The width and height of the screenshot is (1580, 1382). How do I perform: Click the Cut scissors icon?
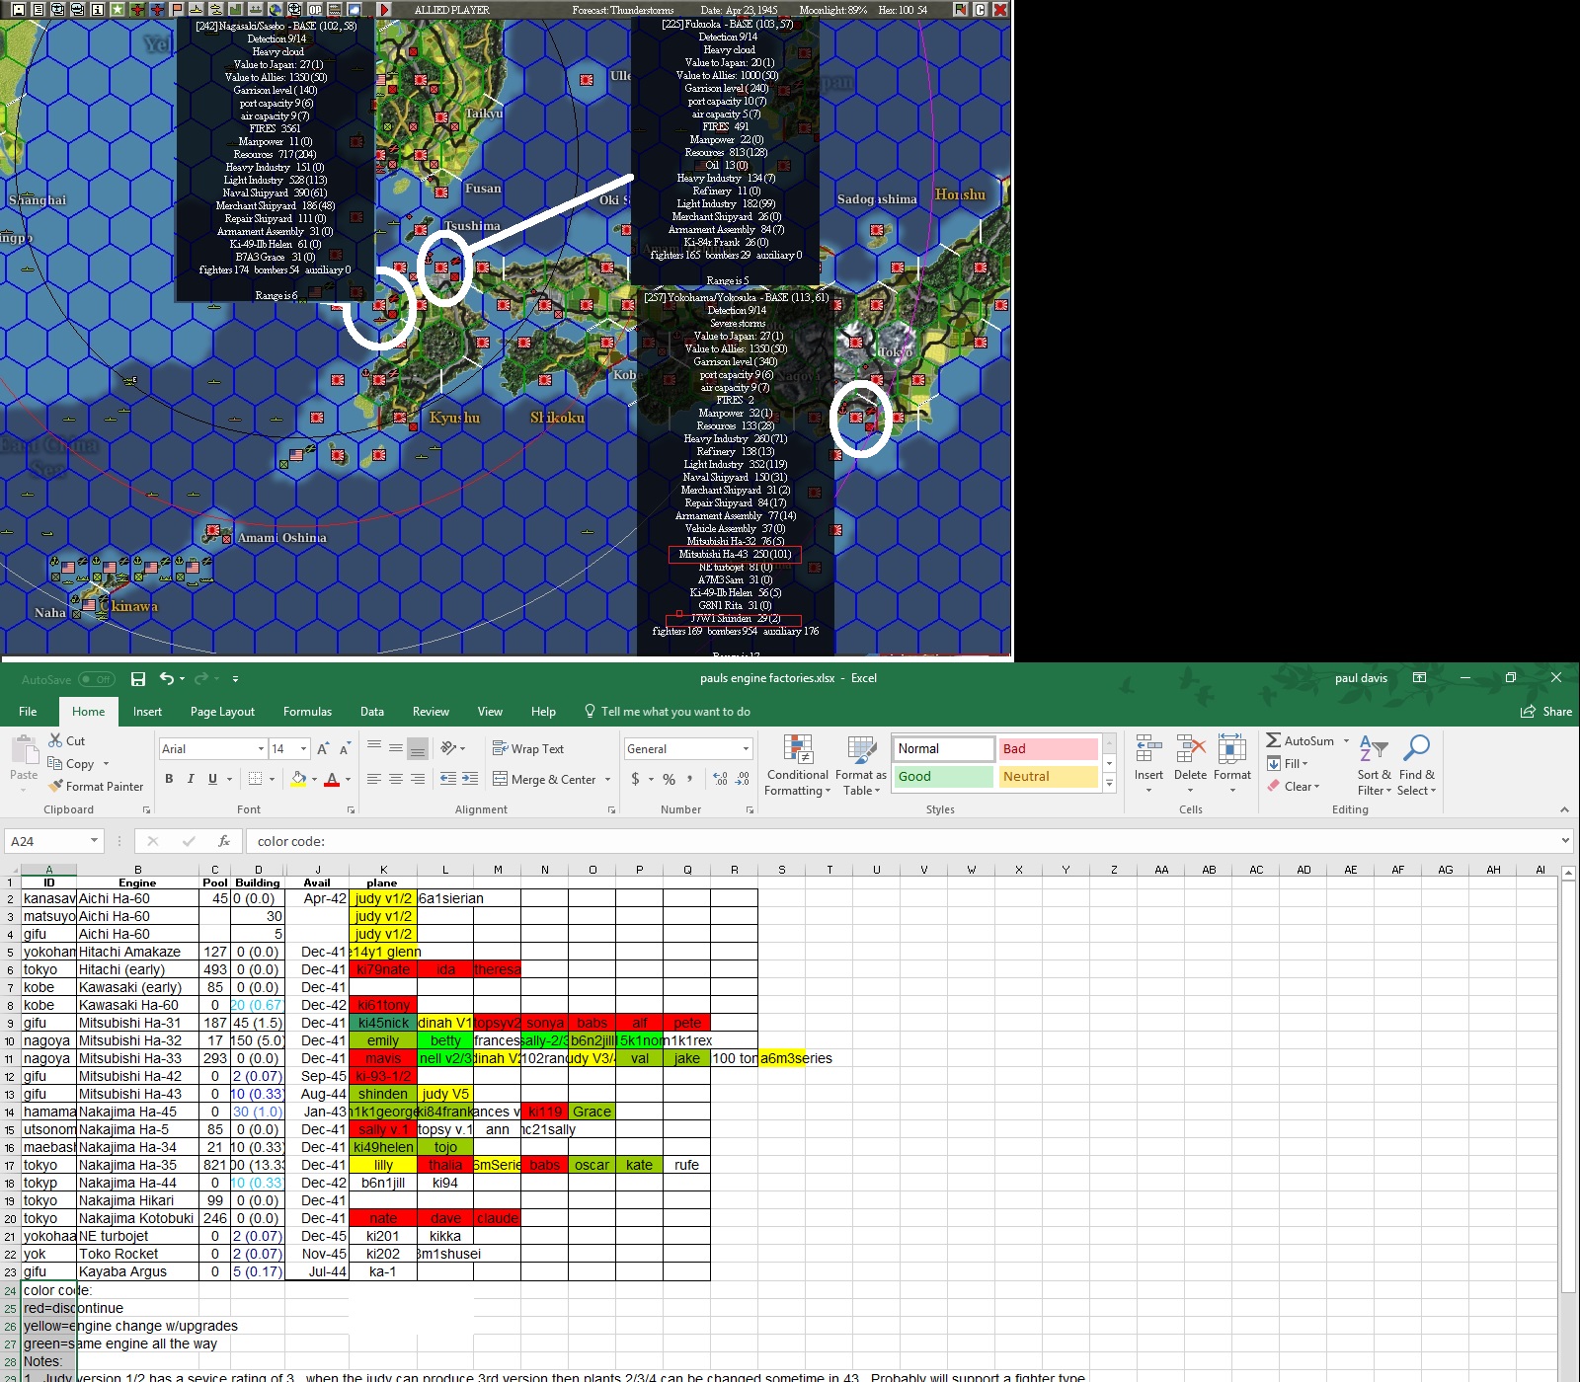(x=55, y=740)
